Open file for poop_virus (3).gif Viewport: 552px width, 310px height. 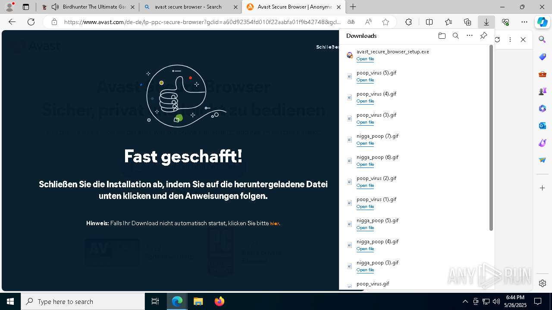tap(365, 122)
